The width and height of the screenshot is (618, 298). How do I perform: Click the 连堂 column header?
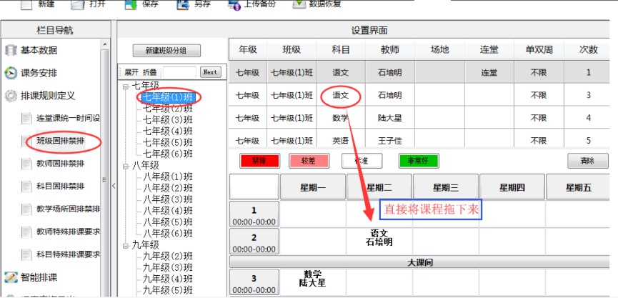pyautogui.click(x=489, y=50)
